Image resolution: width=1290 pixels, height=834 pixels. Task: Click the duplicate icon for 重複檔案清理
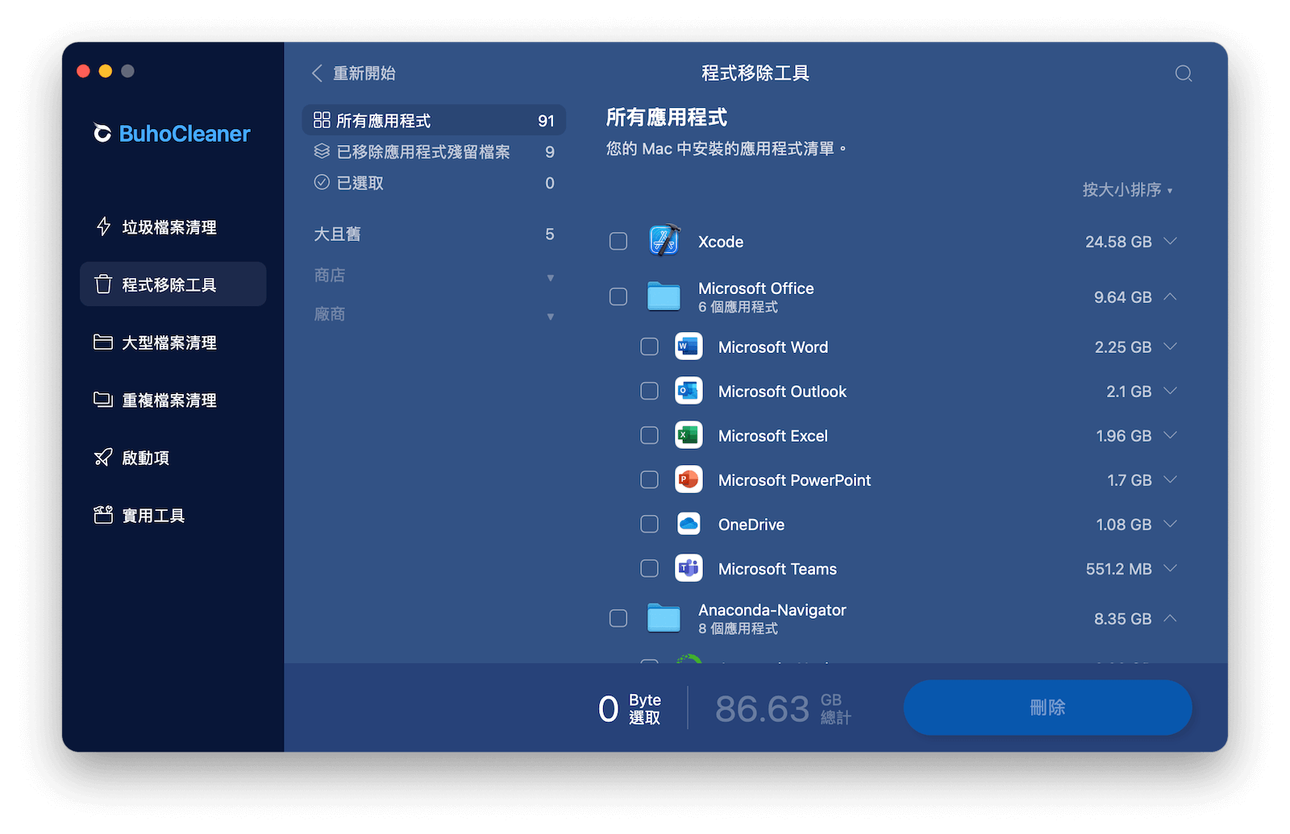103,400
